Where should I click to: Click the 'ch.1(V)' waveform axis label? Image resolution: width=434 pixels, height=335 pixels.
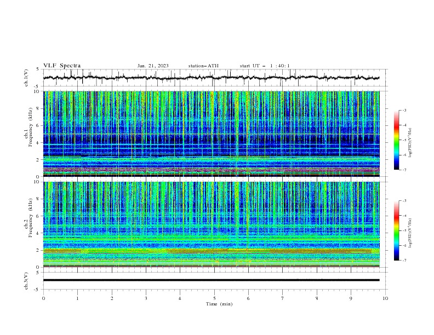[x=26, y=78]
